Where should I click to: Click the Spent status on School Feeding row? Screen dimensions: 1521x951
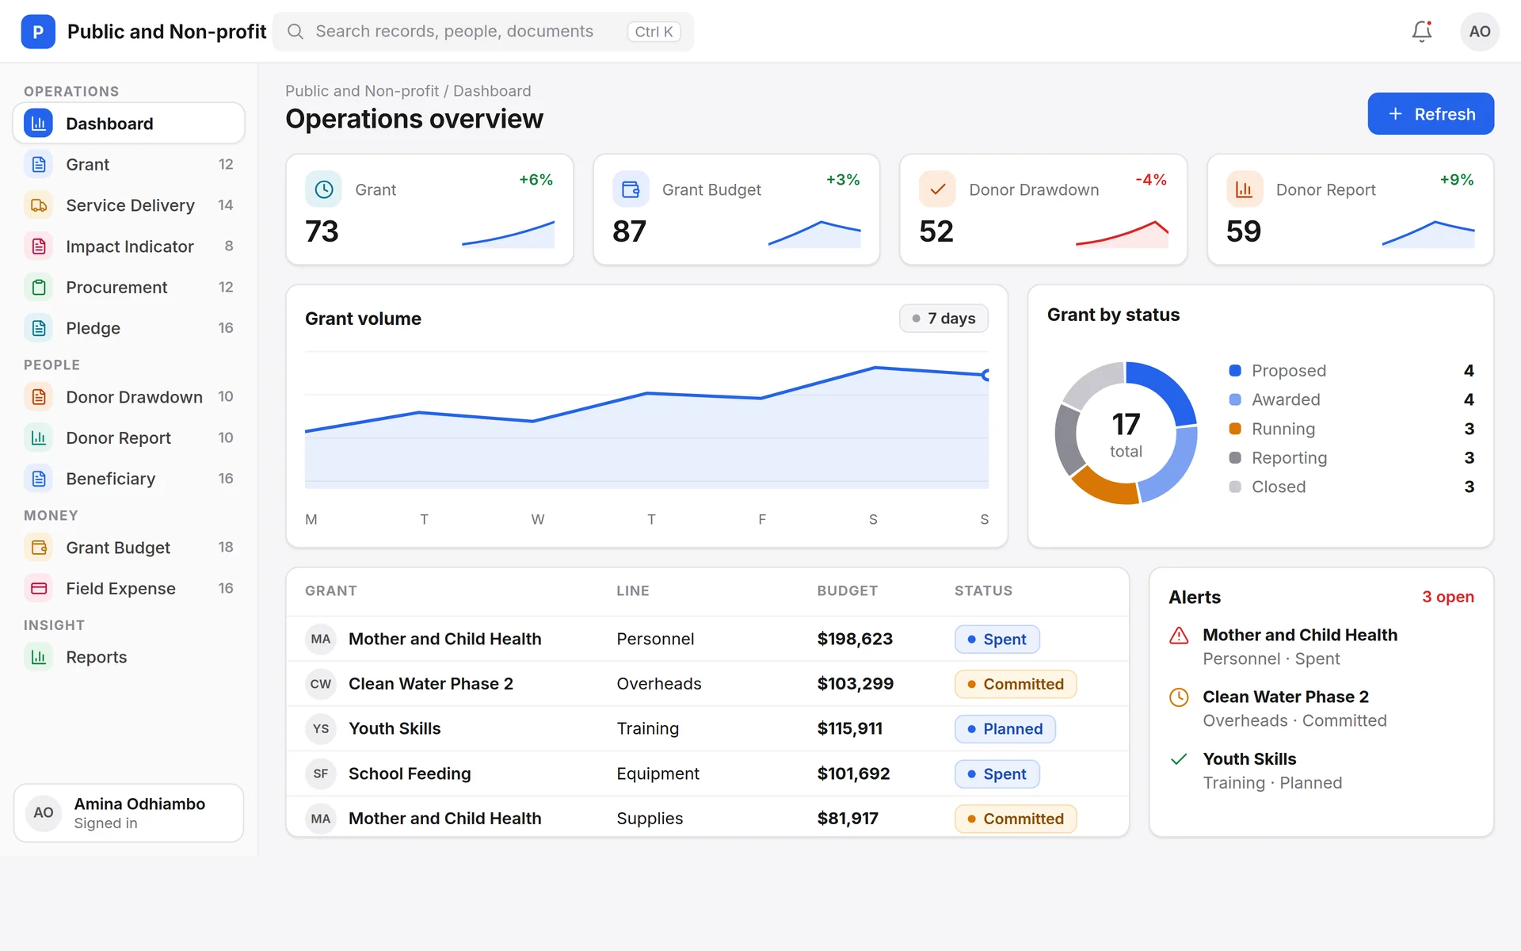click(997, 773)
